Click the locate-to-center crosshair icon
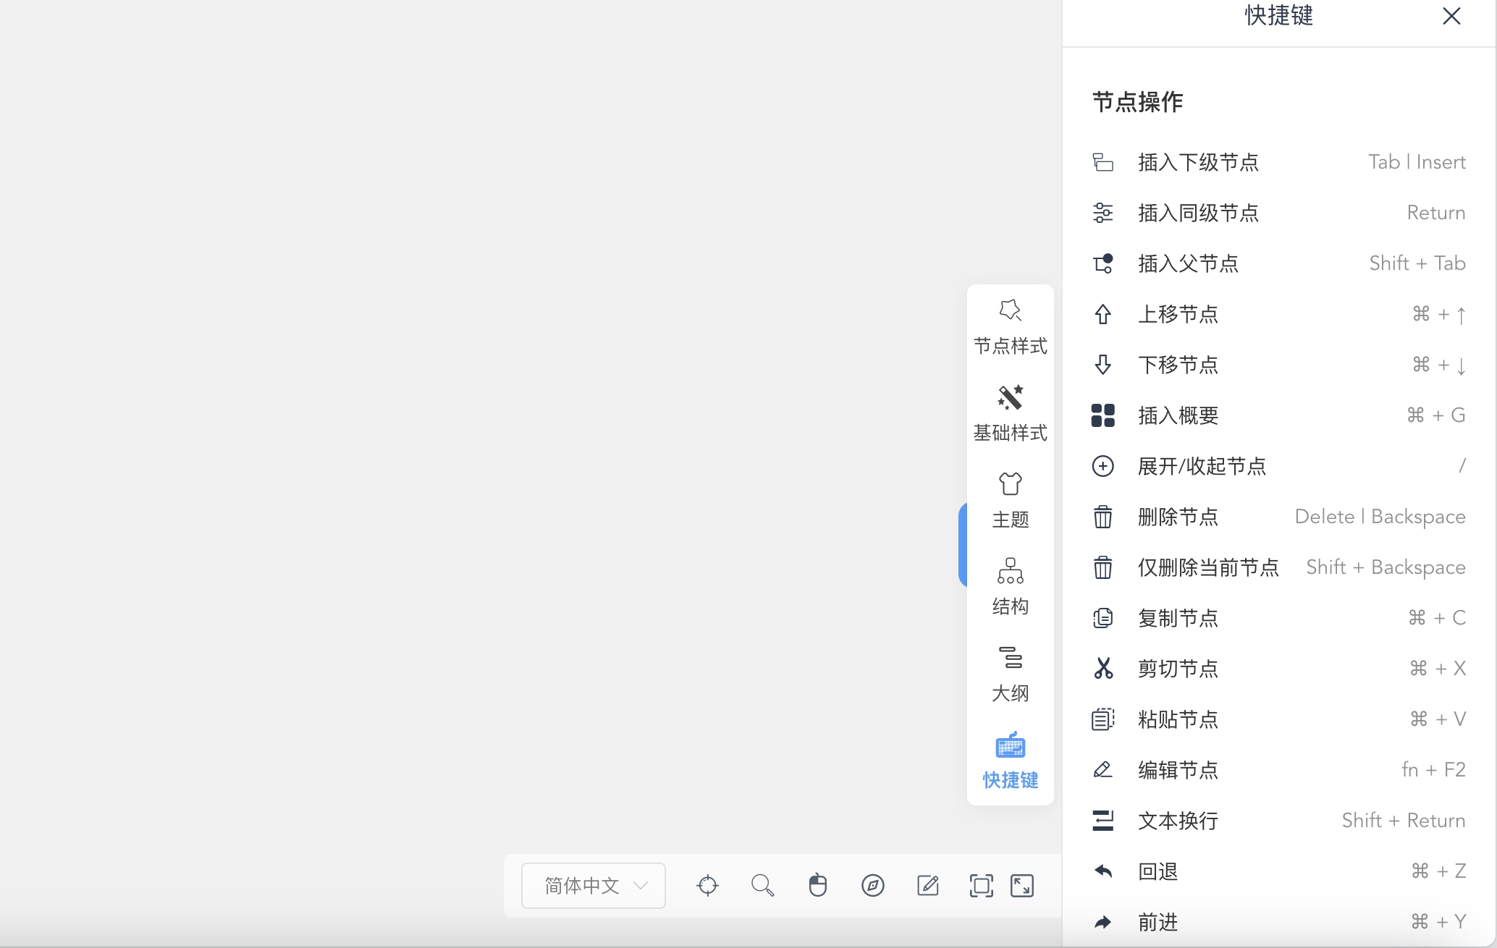Image resolution: width=1497 pixels, height=948 pixels. (x=707, y=885)
